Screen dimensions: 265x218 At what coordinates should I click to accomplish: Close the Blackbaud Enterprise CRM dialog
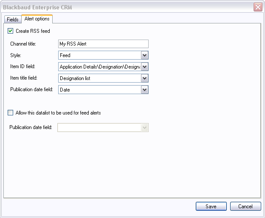[x=257, y=7]
